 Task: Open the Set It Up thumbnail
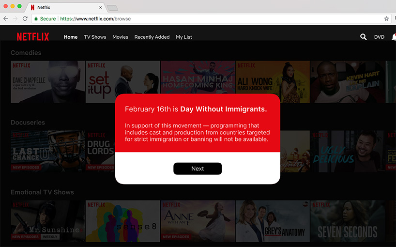point(123,82)
